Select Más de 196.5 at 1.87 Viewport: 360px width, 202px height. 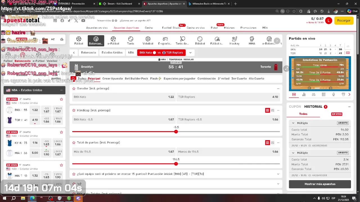pos(124,152)
